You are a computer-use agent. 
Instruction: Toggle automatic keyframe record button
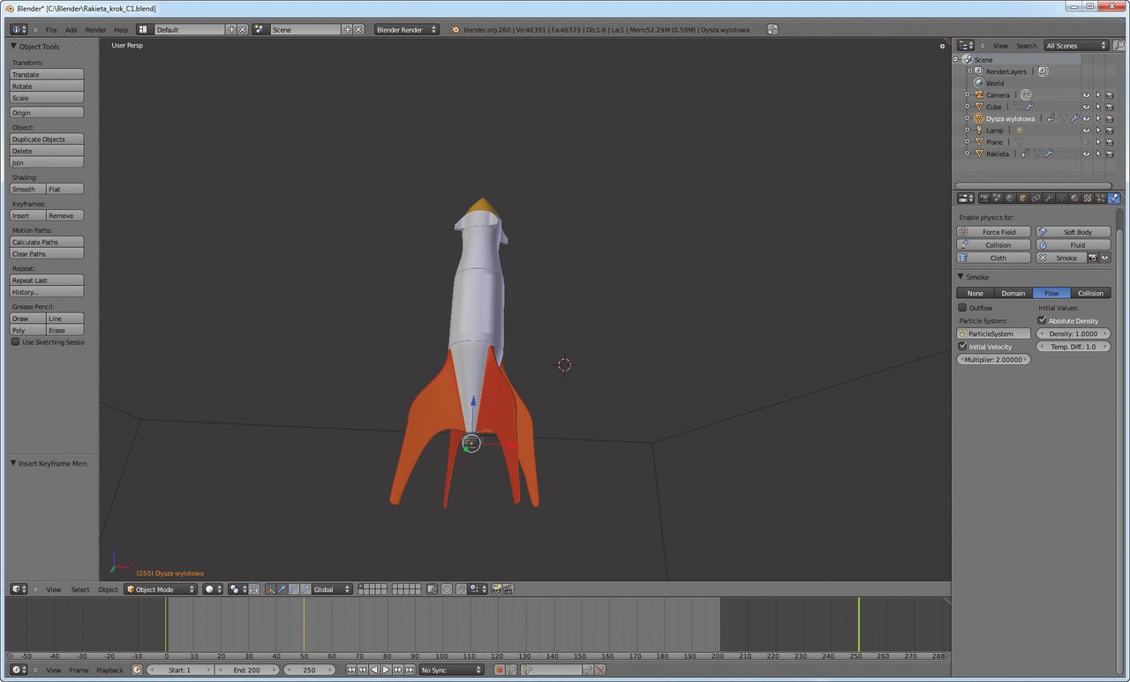(499, 670)
